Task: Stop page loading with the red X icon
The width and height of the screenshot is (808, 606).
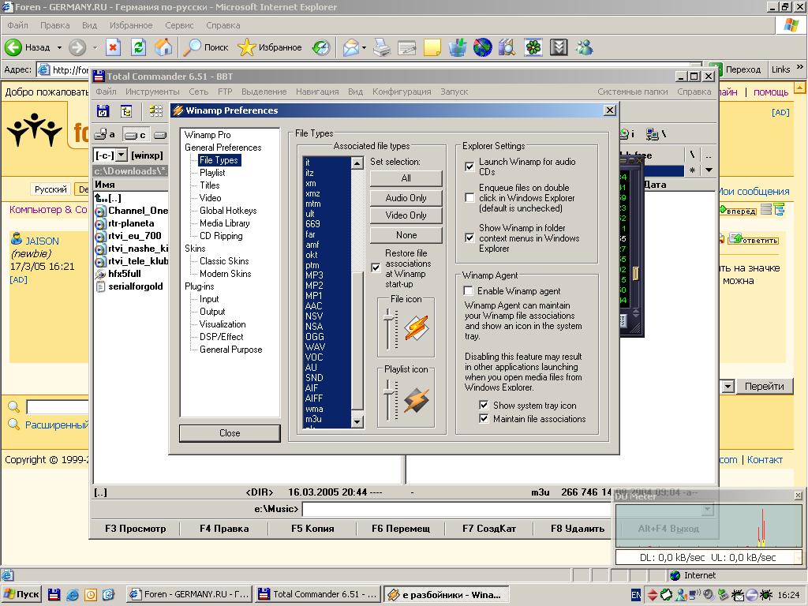Action: 113,47
